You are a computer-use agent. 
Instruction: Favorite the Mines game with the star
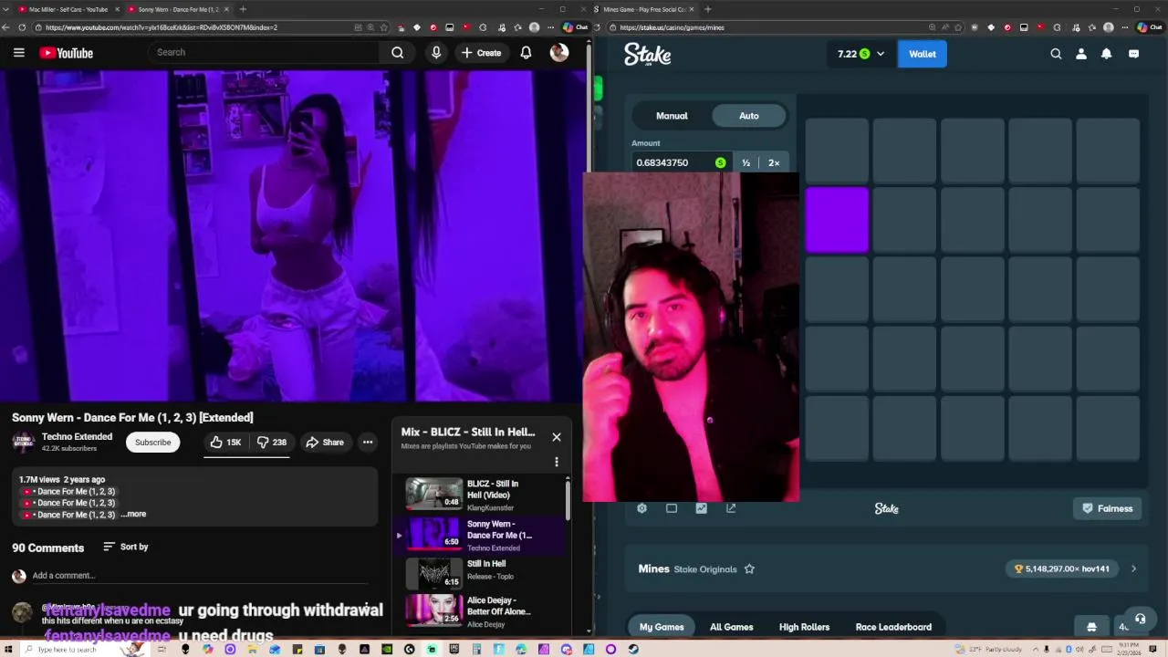[x=749, y=569]
